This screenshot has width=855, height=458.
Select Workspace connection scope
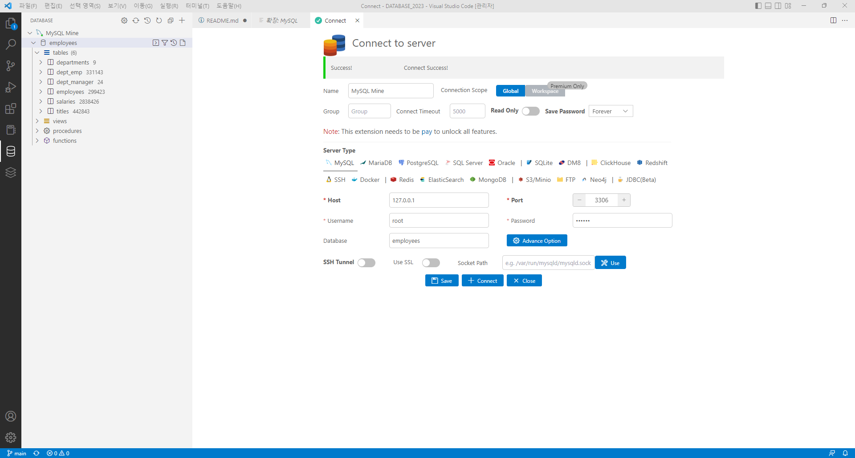(x=545, y=91)
